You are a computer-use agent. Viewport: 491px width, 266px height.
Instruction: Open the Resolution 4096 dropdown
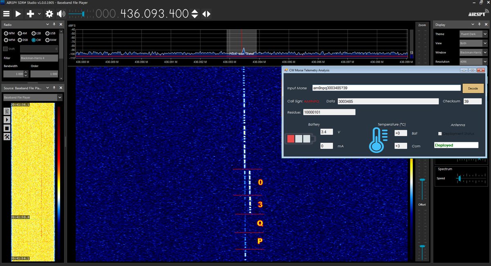pyautogui.click(x=473, y=61)
